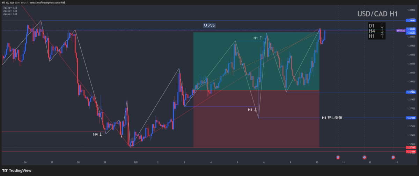The height and width of the screenshot is (176, 419).
Task: Select the リアル text label
Action: (209, 25)
